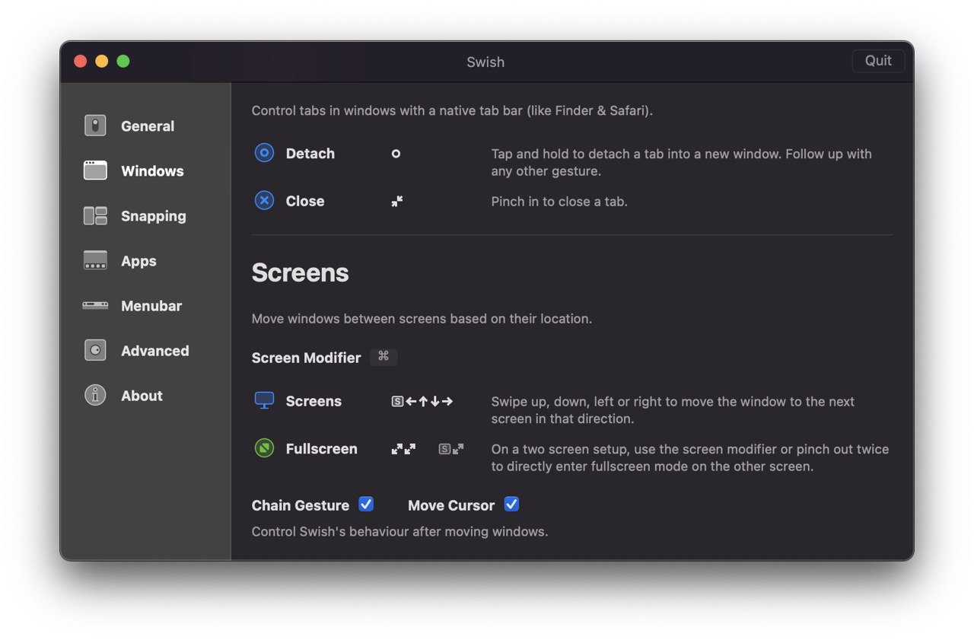Screen dimensions: 974x640
Task: Click the Screen Modifier label
Action: pyautogui.click(x=306, y=358)
